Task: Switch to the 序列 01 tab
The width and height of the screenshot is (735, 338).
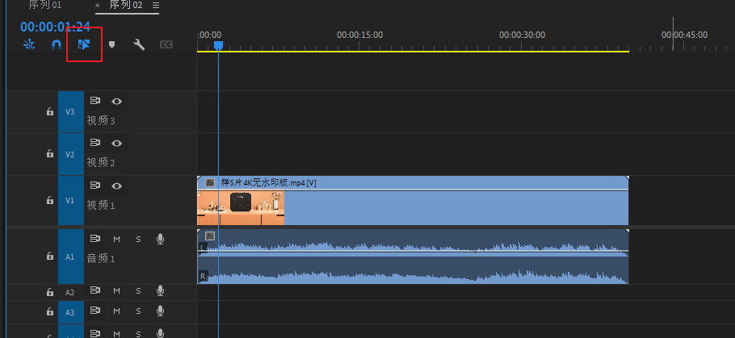Action: click(45, 6)
